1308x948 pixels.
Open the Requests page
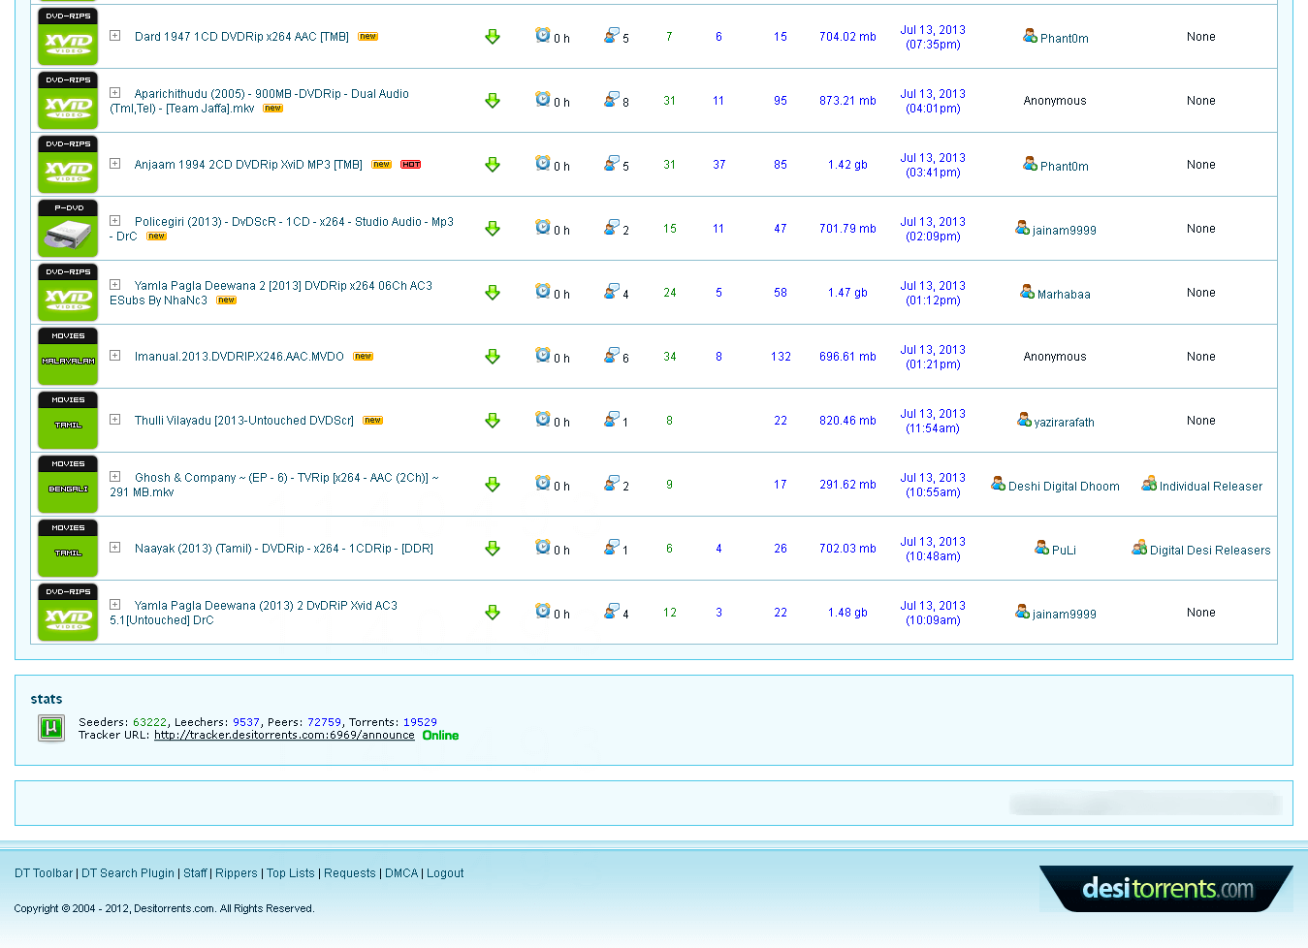[x=350, y=873]
